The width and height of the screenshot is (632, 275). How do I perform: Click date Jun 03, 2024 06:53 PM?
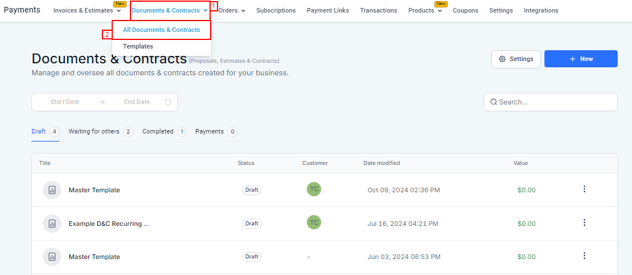404,257
